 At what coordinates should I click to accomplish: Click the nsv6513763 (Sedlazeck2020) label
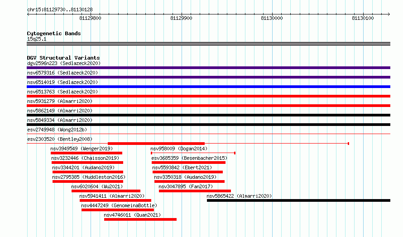62,92
